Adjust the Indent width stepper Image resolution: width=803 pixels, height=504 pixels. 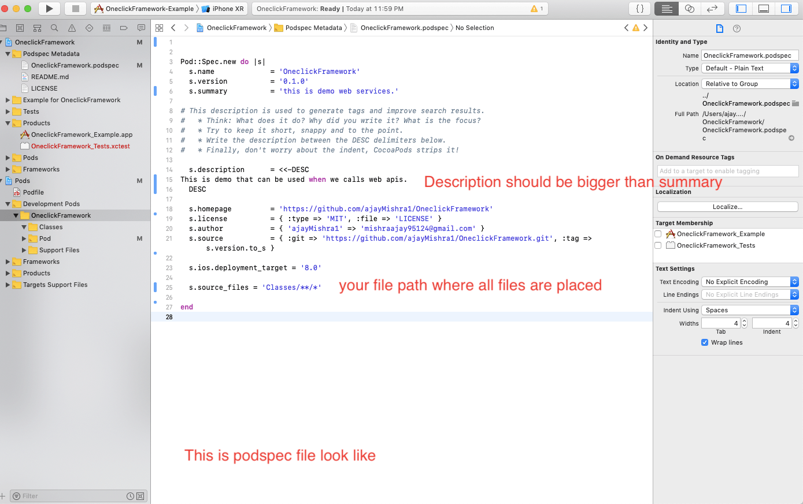[795, 323]
